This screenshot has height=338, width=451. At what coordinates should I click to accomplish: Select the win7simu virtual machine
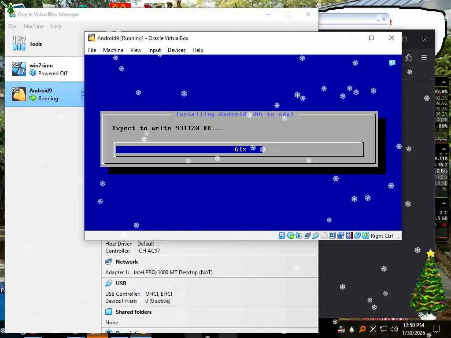pyautogui.click(x=44, y=69)
